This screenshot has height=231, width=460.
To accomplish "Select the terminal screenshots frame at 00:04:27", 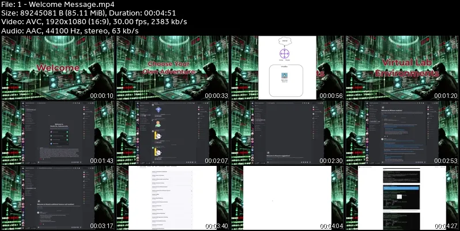I will [x=402, y=198].
